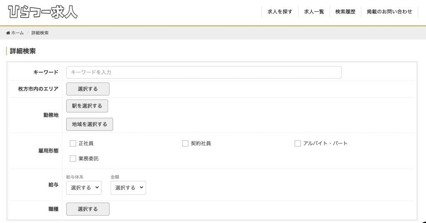Viewport: 426px width, 223px height.
Task: Click the ホーム breadcrumb link
Action: 17,33
